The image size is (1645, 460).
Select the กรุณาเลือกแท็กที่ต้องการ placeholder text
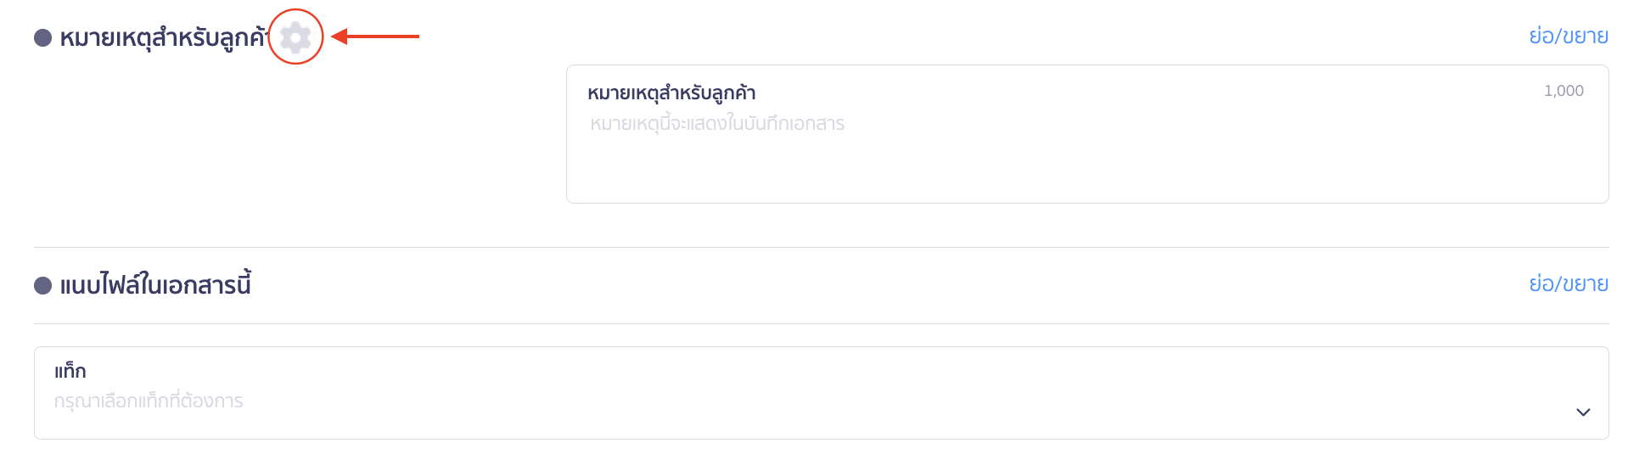point(149,401)
